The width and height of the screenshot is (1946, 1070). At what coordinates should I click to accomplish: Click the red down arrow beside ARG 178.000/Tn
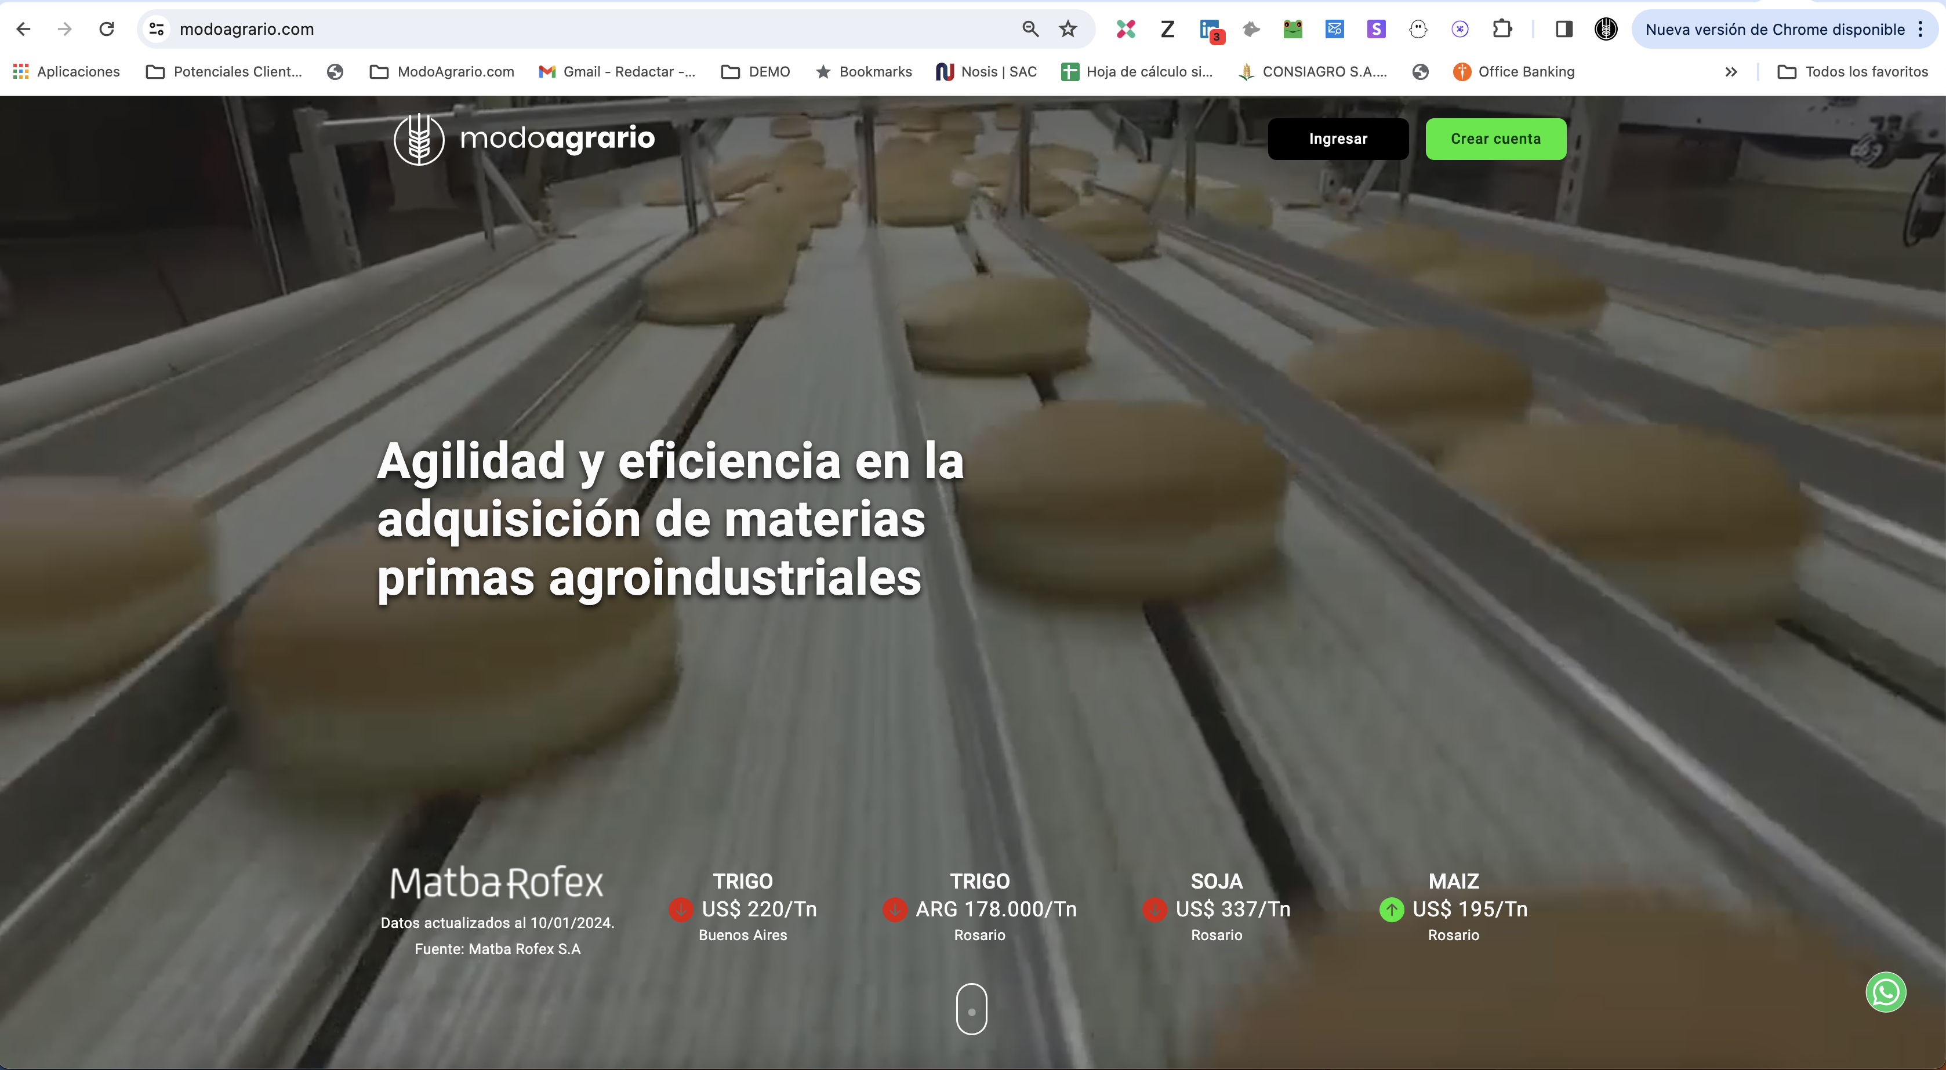pos(895,909)
